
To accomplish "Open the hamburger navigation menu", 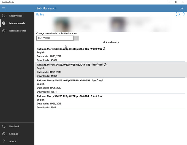I will pyautogui.click(x=4, y=8).
